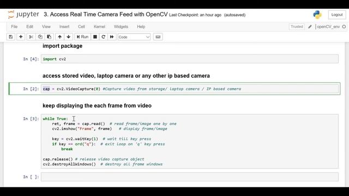Click the kernel idle circle indicator
Image resolution: width=349 pixels, height=196 pixels.
pyautogui.click(x=344, y=27)
